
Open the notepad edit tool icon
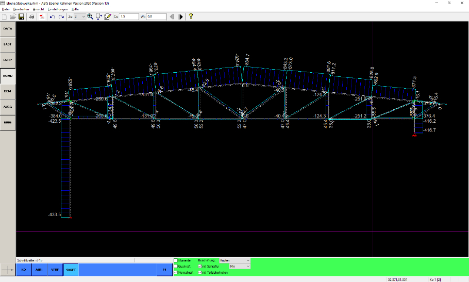(x=107, y=16)
